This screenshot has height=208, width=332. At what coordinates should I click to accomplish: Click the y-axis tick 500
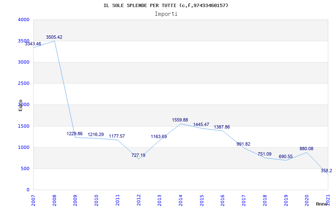(25, 169)
